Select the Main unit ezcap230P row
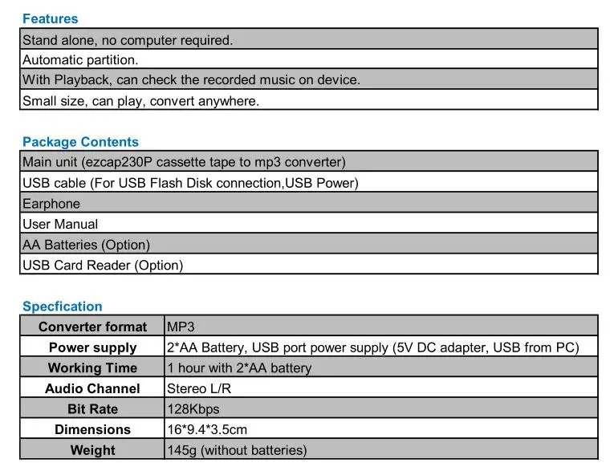The width and height of the screenshot is (614, 471). [308, 161]
